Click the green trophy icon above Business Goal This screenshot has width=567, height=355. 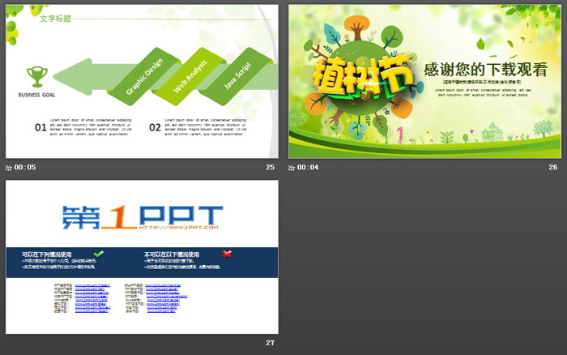[36, 76]
